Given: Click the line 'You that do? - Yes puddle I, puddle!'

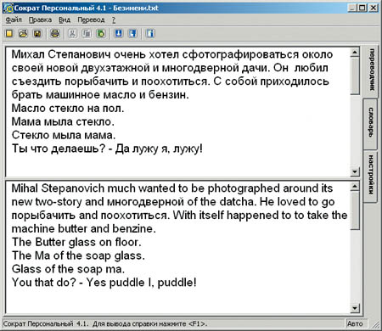Looking at the screenshot, I should (x=104, y=283).
